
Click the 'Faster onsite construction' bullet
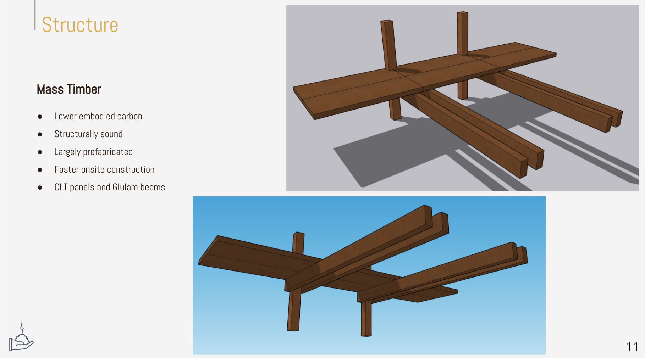point(104,169)
